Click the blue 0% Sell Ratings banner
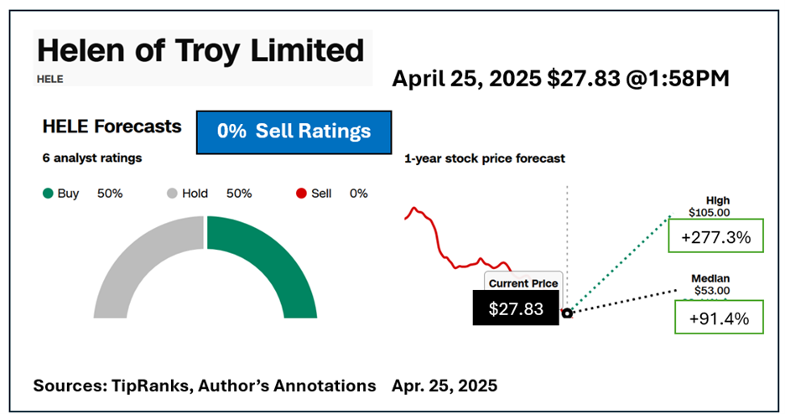 click(x=294, y=132)
